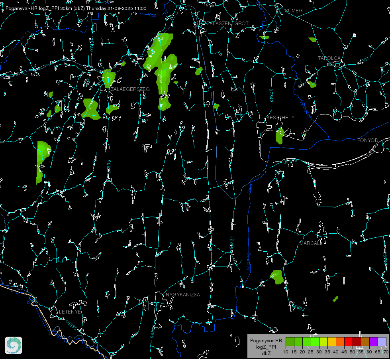Click the 07404 road number label

[92, 45]
